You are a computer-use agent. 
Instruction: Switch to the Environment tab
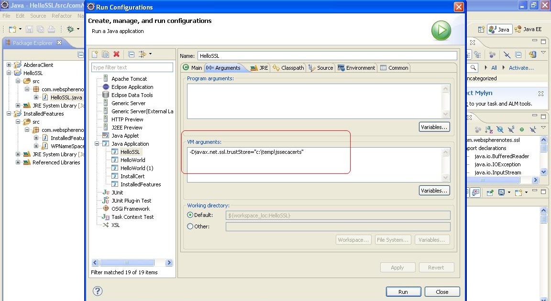click(356, 68)
